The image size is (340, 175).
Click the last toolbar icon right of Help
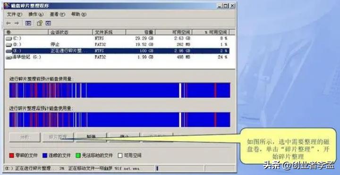tap(48, 23)
